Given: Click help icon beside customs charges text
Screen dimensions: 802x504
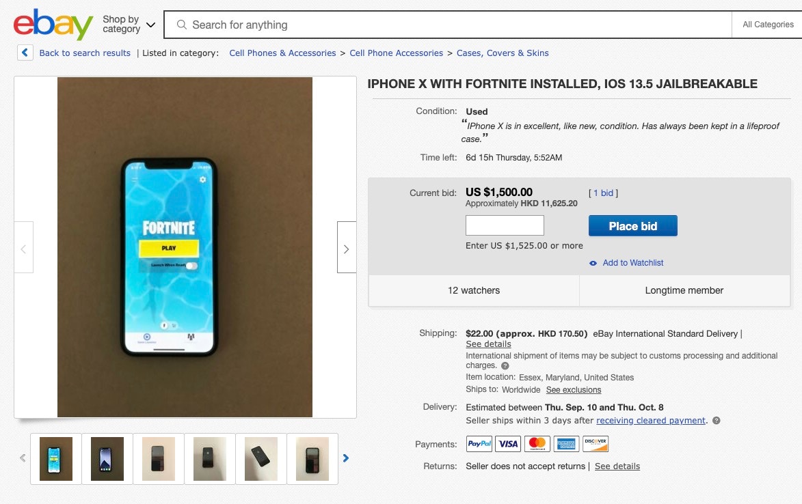Looking at the screenshot, I should tap(505, 366).
